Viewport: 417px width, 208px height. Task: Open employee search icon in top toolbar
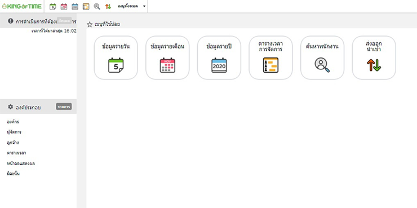(x=97, y=7)
